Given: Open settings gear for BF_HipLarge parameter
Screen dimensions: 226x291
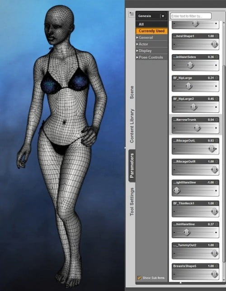Looking at the screenshot, I should [x=217, y=78].
